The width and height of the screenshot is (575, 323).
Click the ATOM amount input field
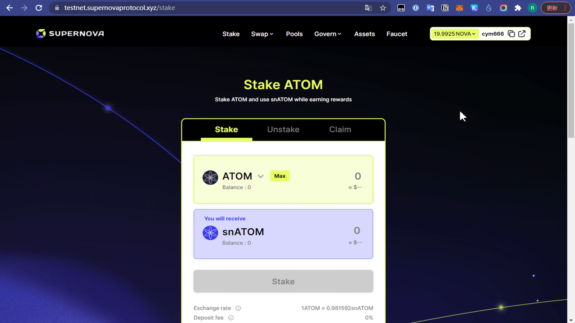358,176
